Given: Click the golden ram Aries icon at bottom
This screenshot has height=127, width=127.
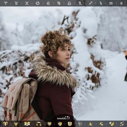Looking at the screenshot, I should [x=5, y=124].
